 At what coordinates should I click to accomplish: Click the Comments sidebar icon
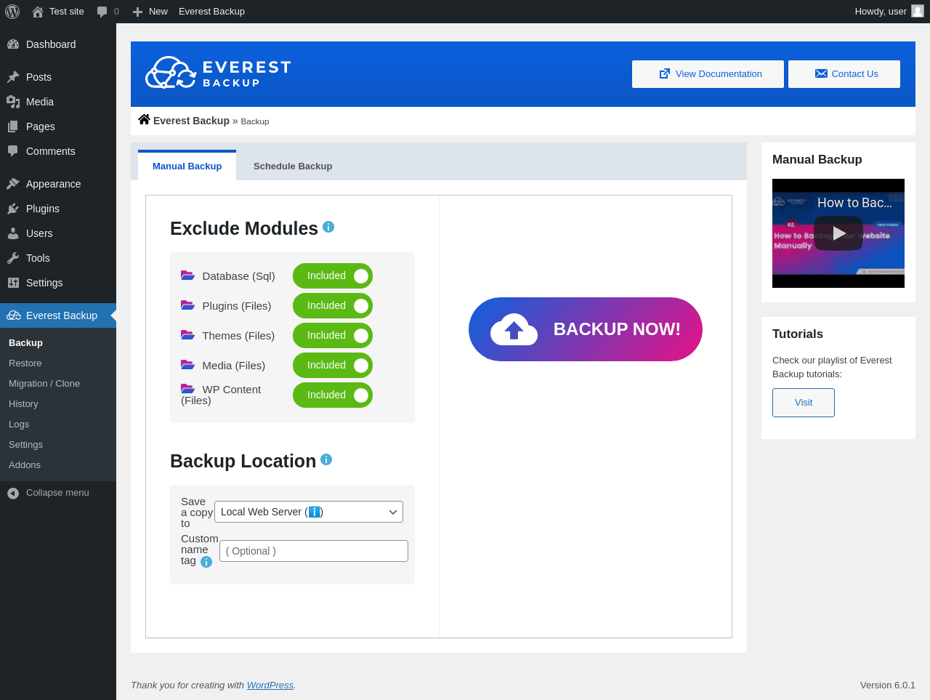click(13, 151)
